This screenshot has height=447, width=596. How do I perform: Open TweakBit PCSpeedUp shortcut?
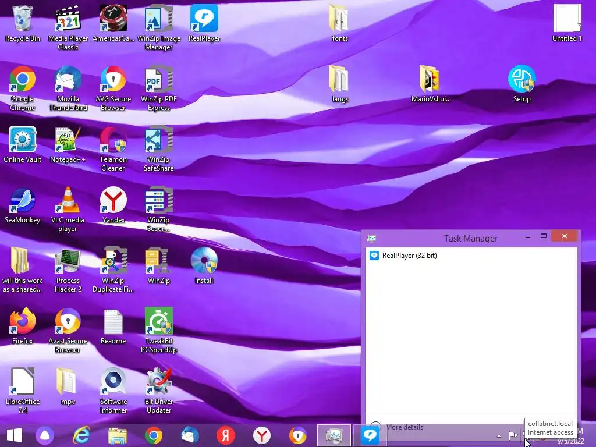(159, 331)
